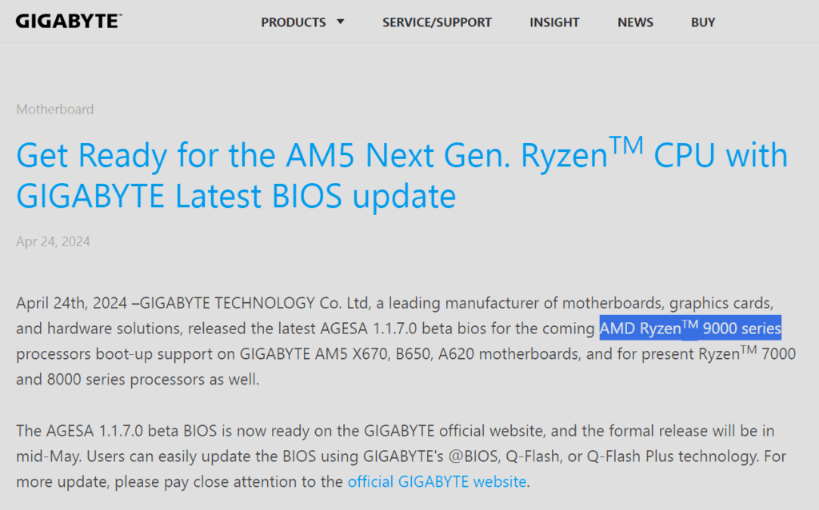This screenshot has height=510, width=819.
Task: Expand the PRODUCTS dropdown arrow
Action: pos(341,22)
